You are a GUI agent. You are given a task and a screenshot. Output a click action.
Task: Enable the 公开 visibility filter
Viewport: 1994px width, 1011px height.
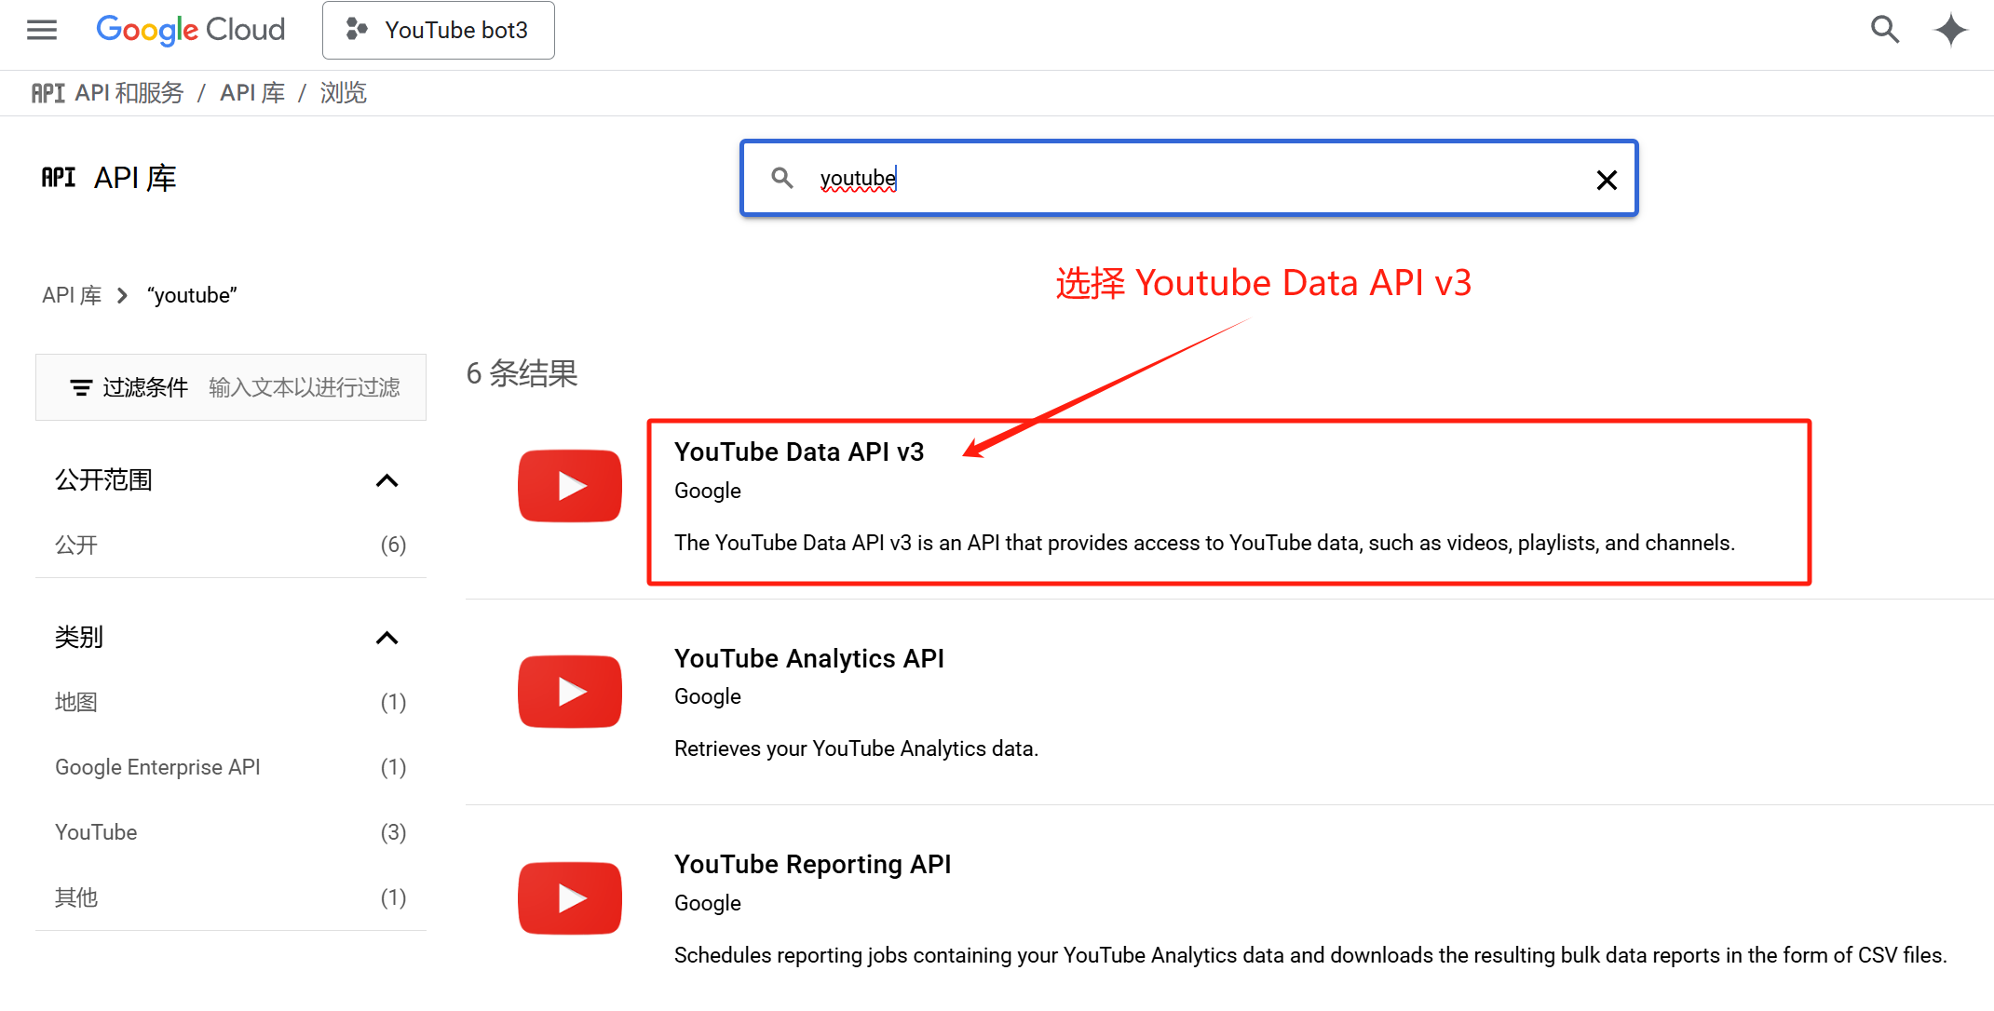[x=76, y=545]
